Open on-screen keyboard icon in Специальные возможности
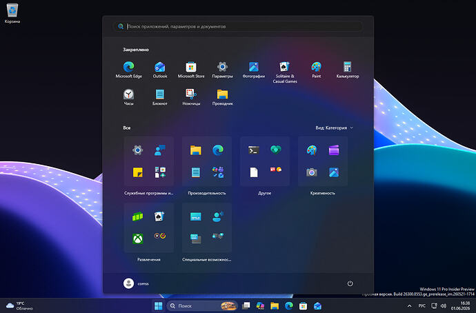The image size is (476, 313). point(196,239)
